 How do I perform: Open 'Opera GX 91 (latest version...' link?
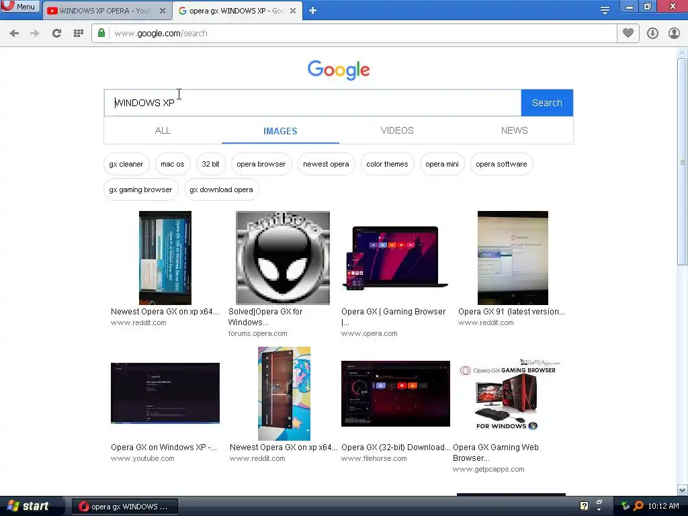(x=511, y=312)
